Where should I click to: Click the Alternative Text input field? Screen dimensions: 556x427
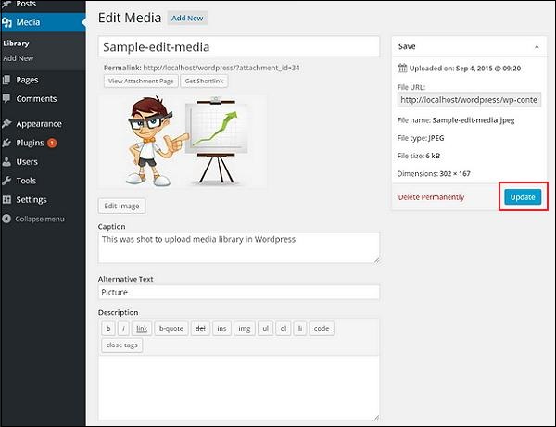(x=238, y=292)
